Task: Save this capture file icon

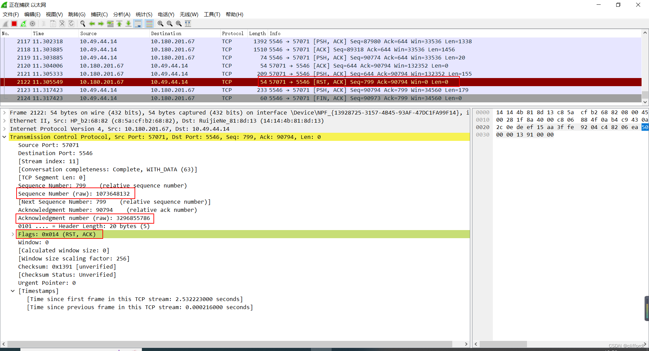Action: (x=53, y=24)
